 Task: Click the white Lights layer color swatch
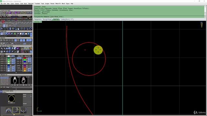(9, 56)
